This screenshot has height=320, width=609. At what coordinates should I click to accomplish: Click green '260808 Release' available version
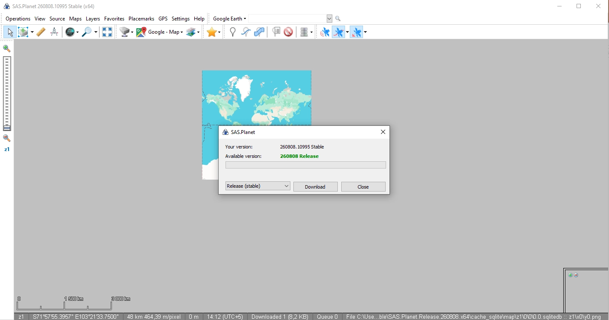pyautogui.click(x=299, y=156)
